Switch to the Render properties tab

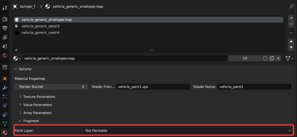click(5, 19)
